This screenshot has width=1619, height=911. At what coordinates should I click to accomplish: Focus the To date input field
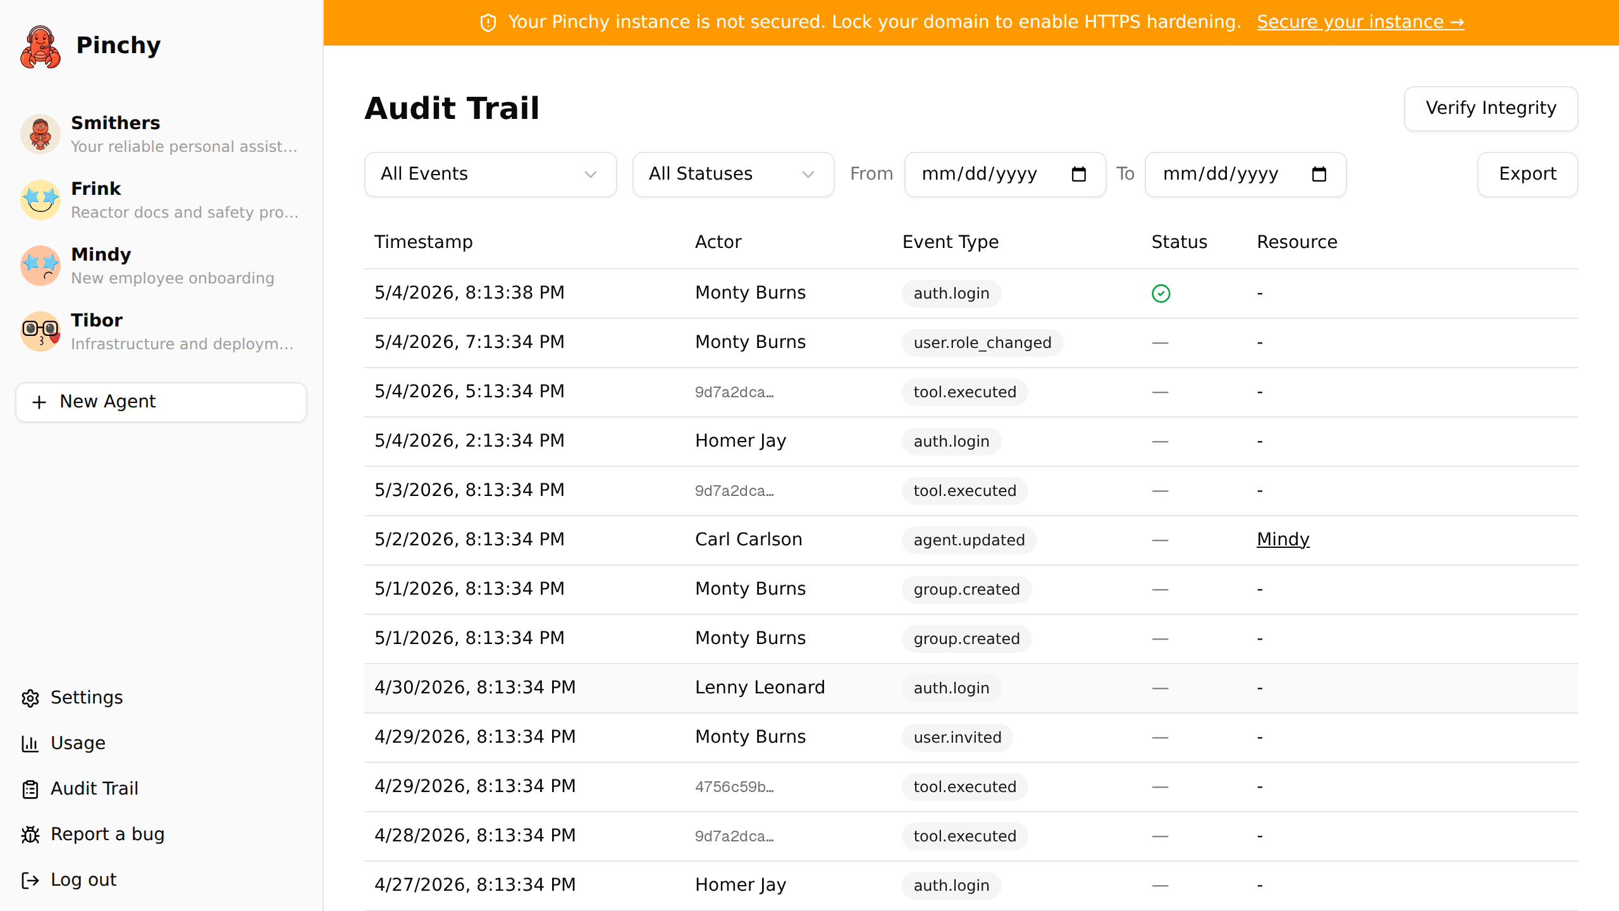pos(1245,174)
